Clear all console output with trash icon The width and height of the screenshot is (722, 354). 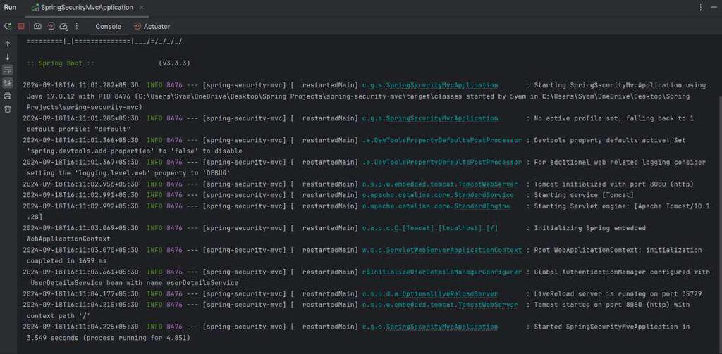click(x=8, y=109)
